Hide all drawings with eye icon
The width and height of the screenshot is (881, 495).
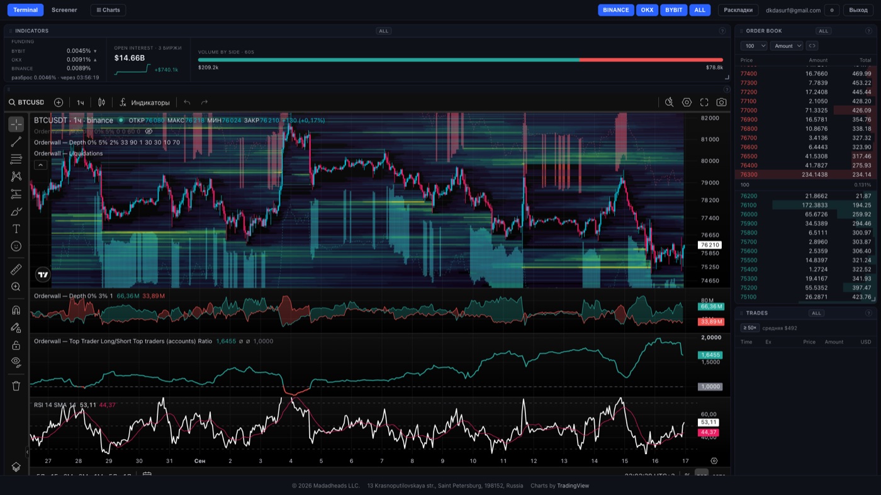(x=16, y=362)
